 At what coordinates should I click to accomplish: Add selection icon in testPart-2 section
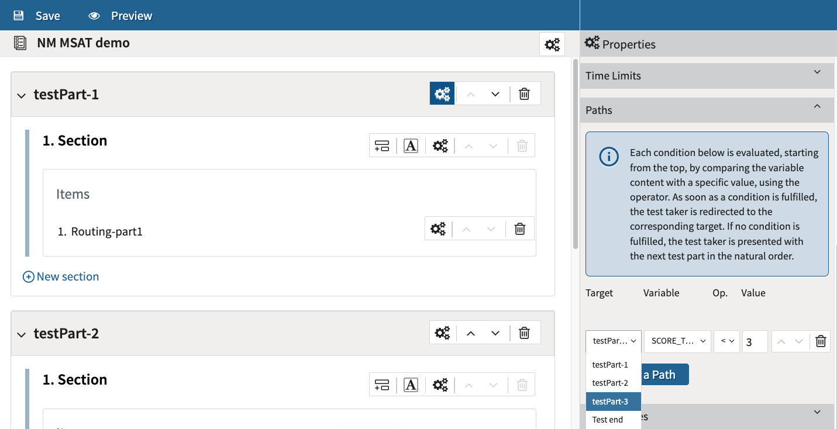click(x=382, y=385)
